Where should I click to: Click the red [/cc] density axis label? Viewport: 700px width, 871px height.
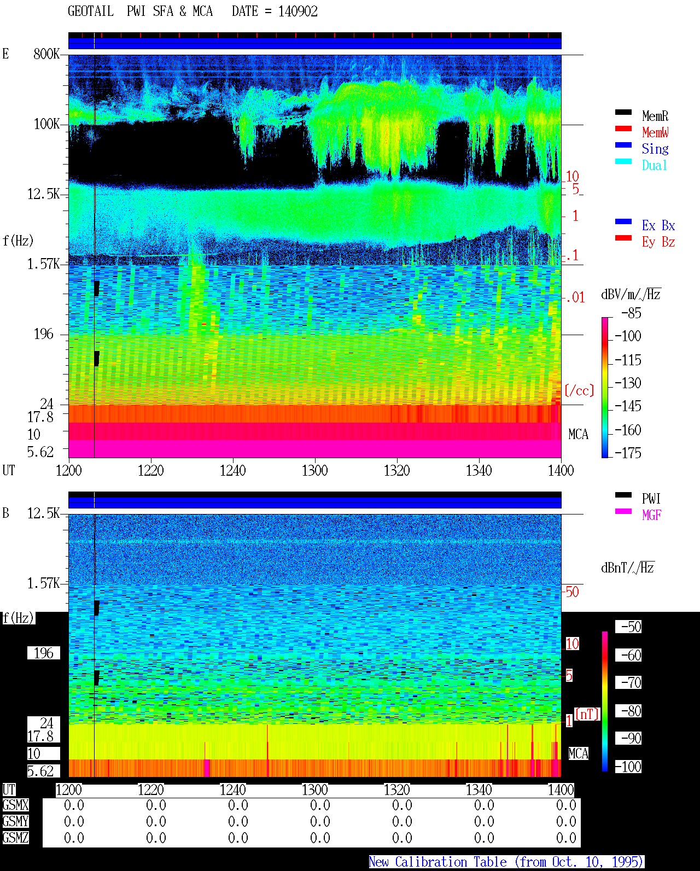[x=579, y=390]
